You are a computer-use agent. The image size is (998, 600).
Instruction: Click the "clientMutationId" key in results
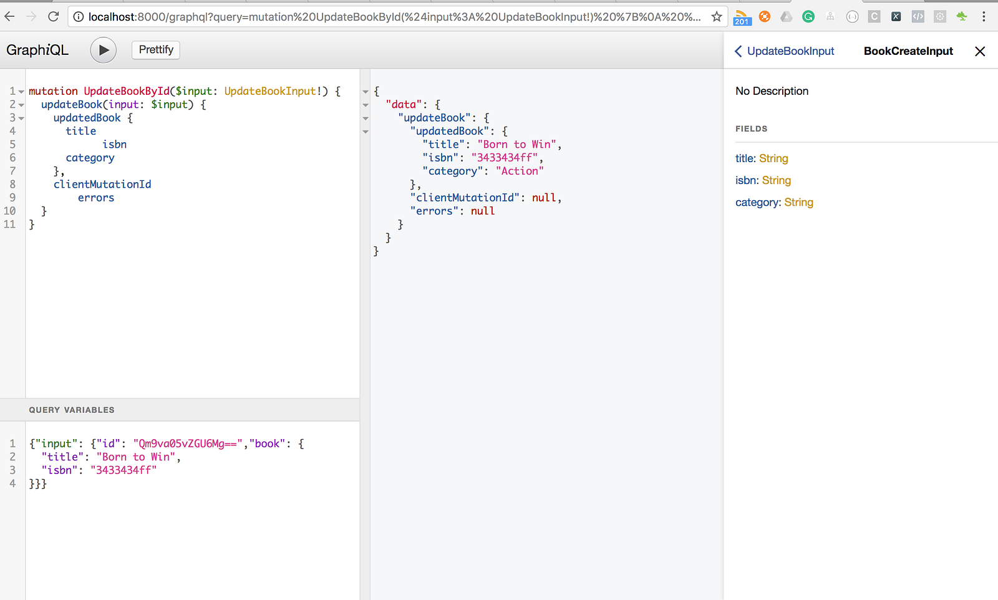[465, 198]
